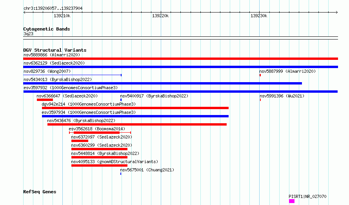The image size is (349, 205).
Task: Click the blue esv3597932 variant bar
Action: 180,92
